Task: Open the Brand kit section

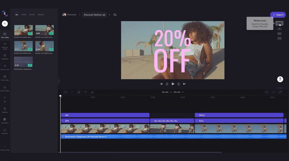Action: 5,131
